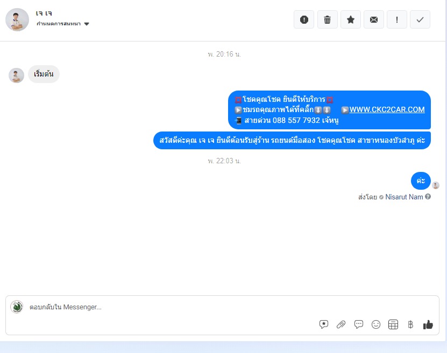Open customer profile picture in header
Screen dimensions: 447x353
(17, 20)
